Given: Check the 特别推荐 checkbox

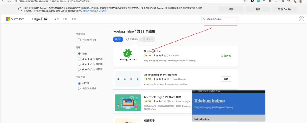Looking at the screenshot, I should pos(79,40).
